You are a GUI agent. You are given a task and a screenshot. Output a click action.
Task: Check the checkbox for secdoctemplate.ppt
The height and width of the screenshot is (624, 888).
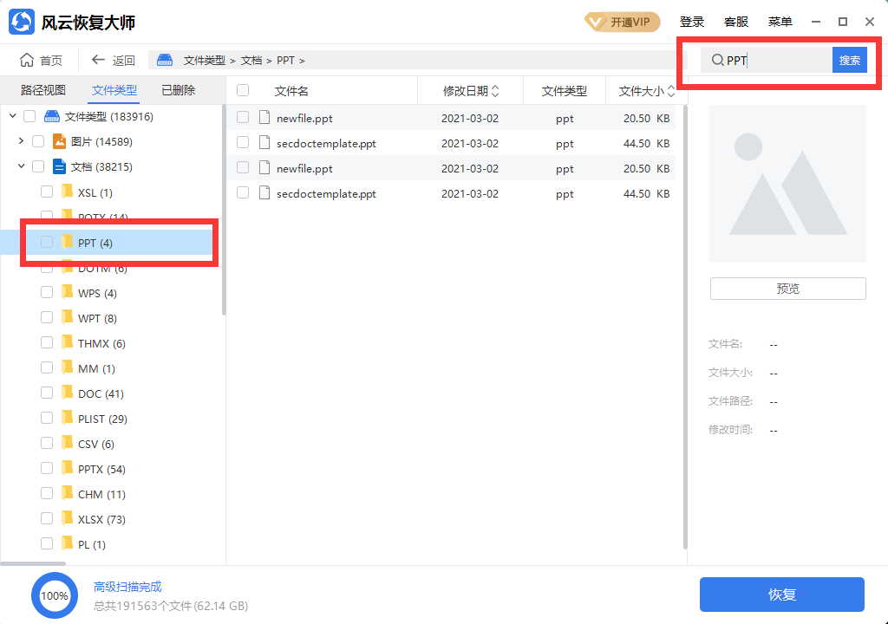[x=242, y=143]
